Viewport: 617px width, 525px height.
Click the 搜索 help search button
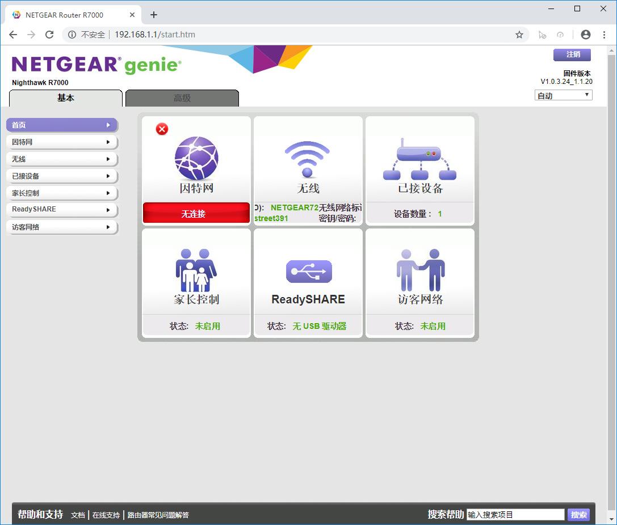(578, 515)
